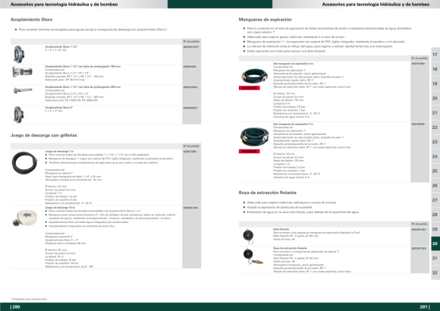Click the 7 m suction hose set image
The height and width of the screenshot is (311, 440).
tap(254, 137)
